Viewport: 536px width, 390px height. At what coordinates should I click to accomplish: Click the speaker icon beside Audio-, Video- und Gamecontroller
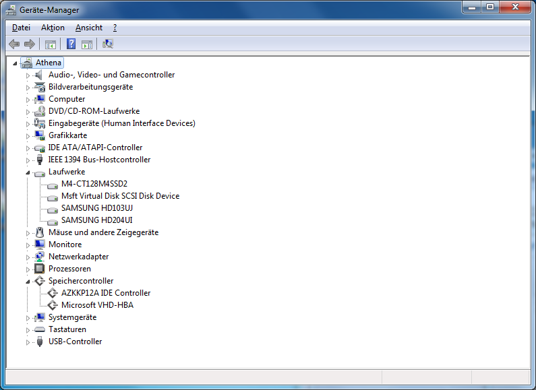[x=40, y=75]
